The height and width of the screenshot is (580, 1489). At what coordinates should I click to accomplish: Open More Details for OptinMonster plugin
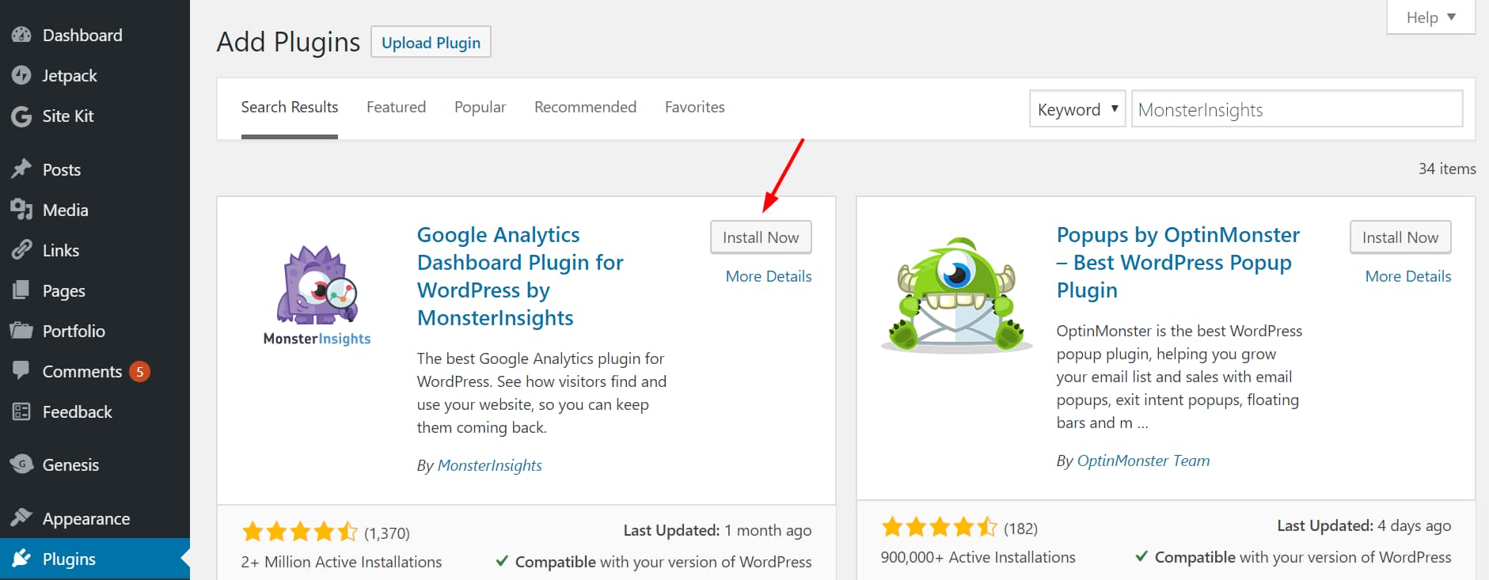pos(1408,276)
